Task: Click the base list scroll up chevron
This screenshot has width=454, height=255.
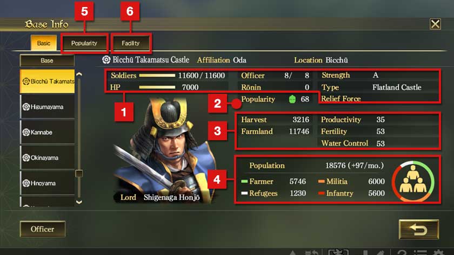Action: click(x=79, y=74)
